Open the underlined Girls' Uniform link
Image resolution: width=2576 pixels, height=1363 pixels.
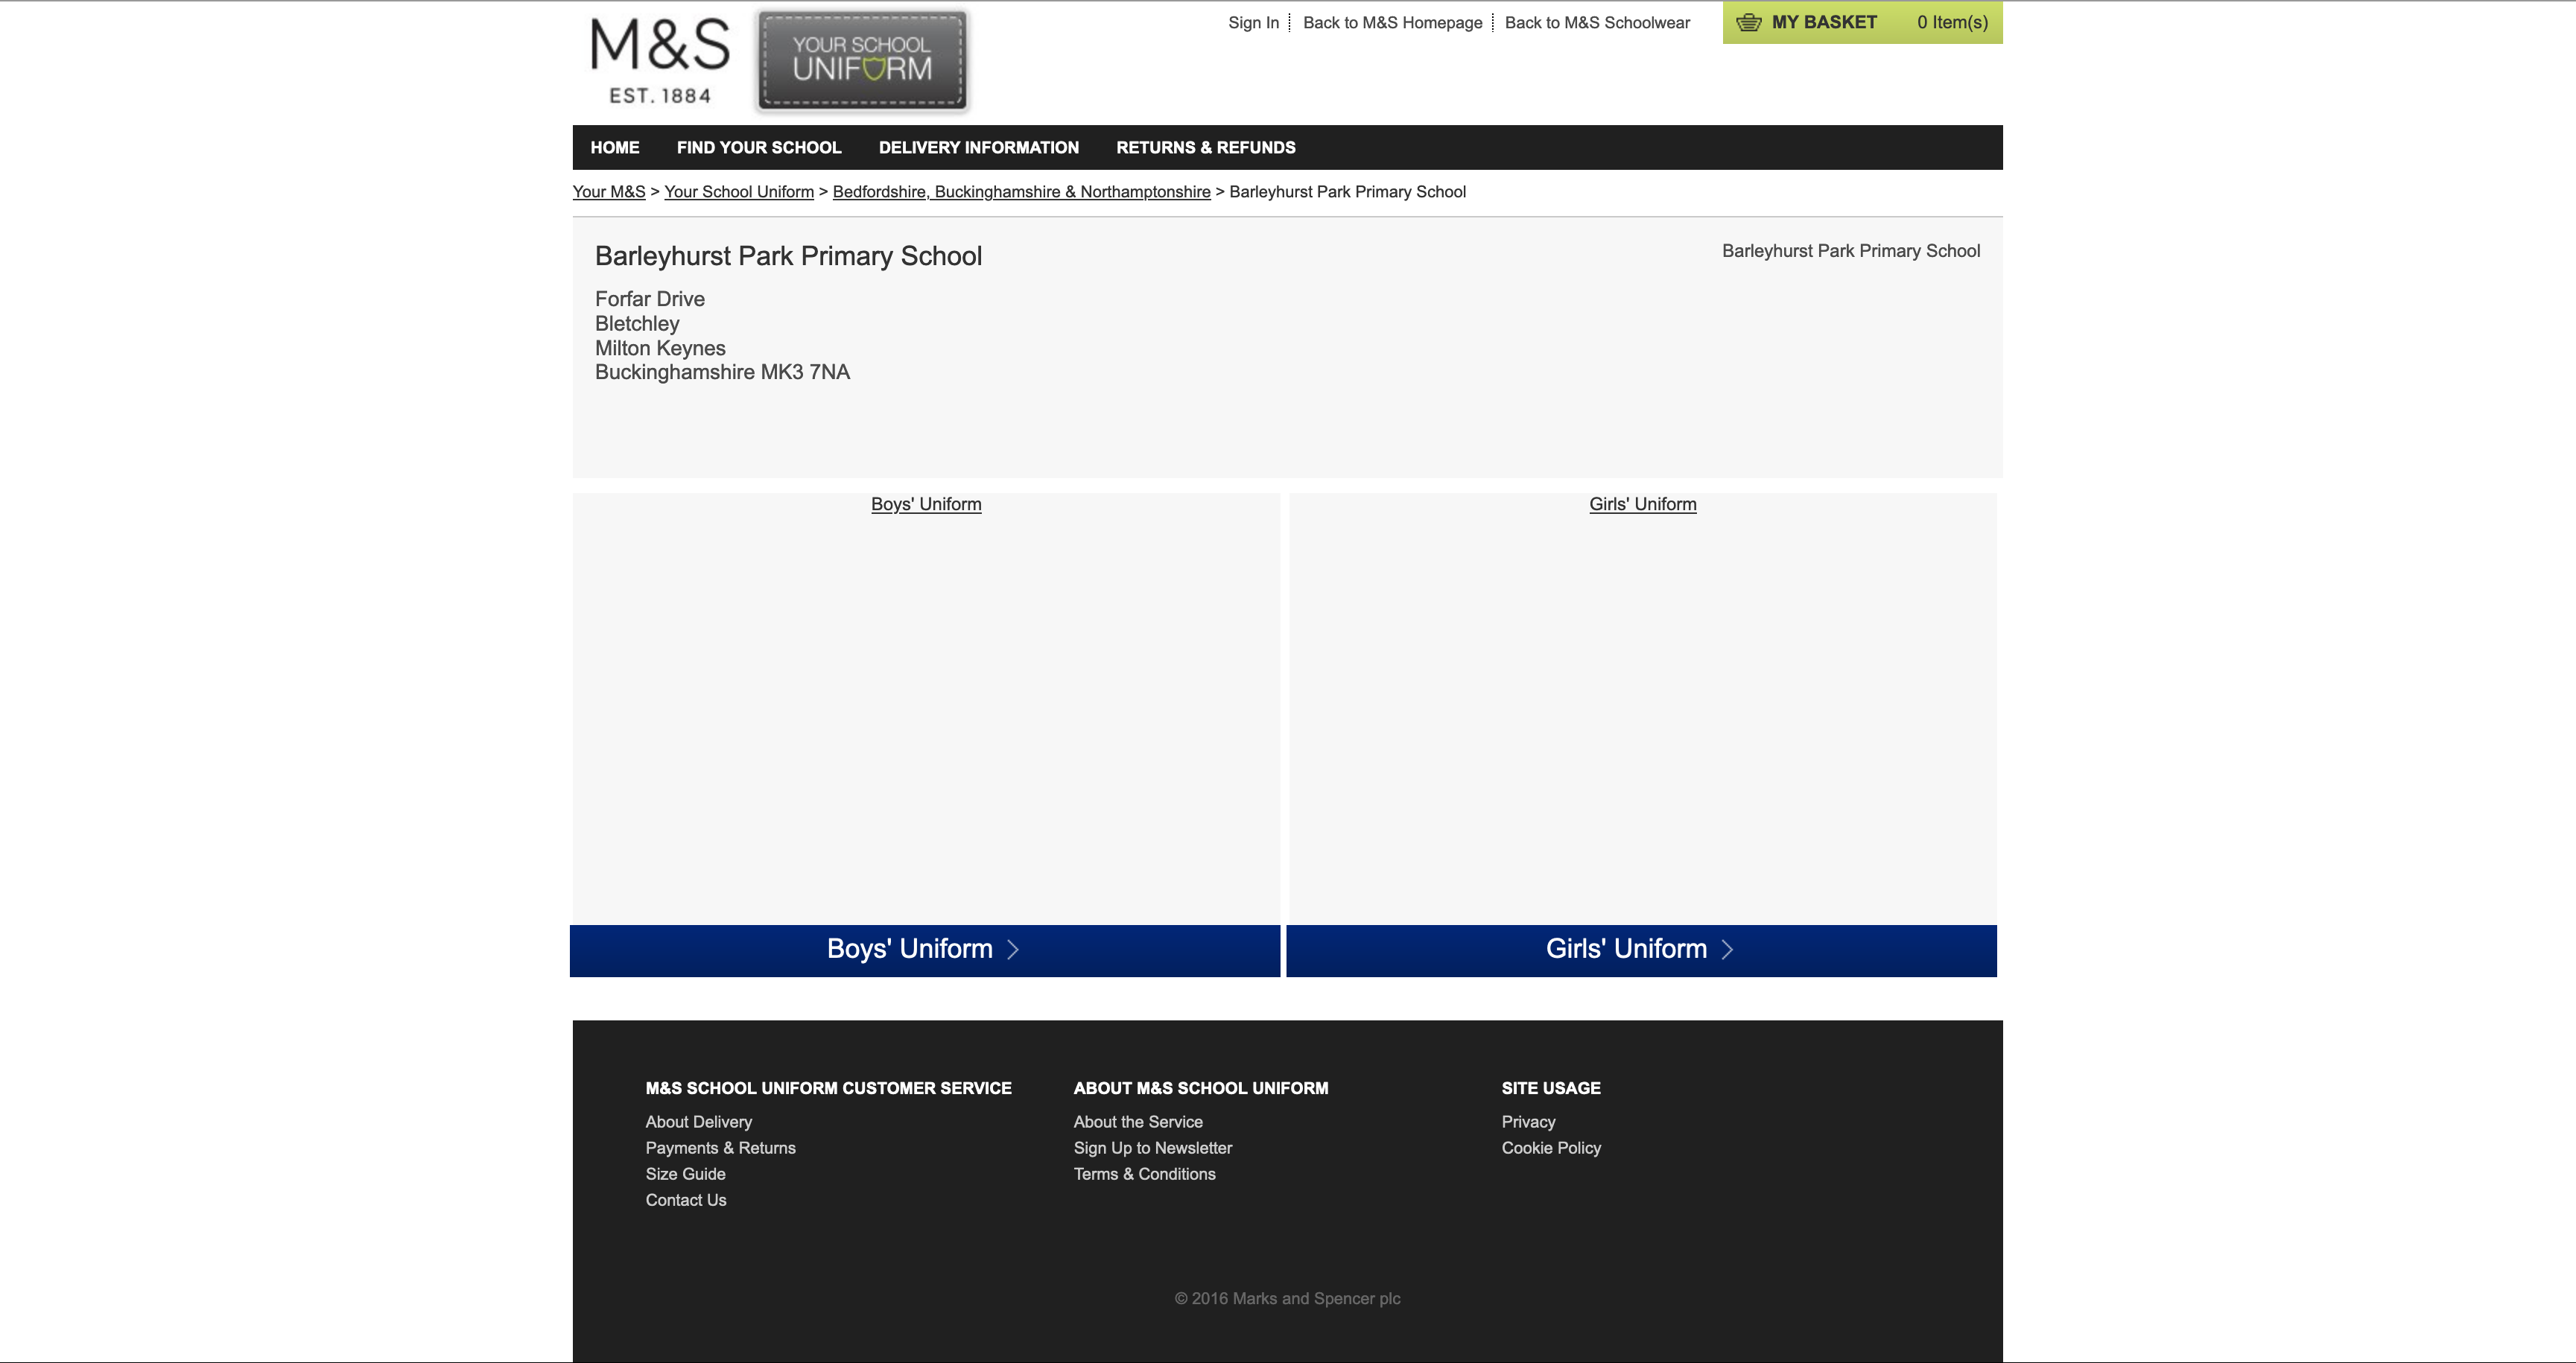coord(1643,504)
